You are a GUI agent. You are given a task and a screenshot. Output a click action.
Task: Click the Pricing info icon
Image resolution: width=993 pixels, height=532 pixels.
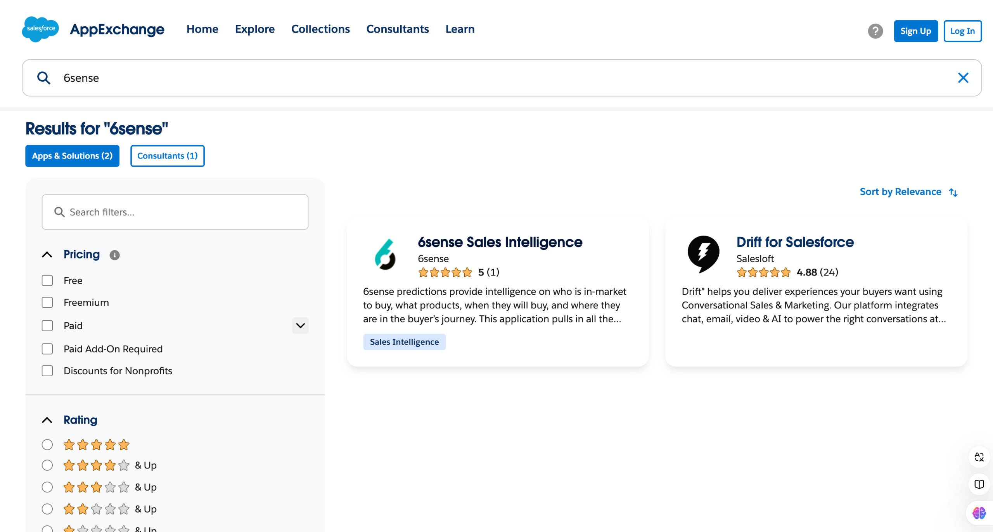tap(114, 255)
